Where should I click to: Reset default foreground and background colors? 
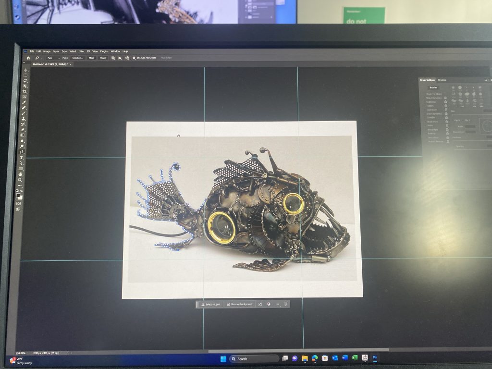click(x=17, y=191)
